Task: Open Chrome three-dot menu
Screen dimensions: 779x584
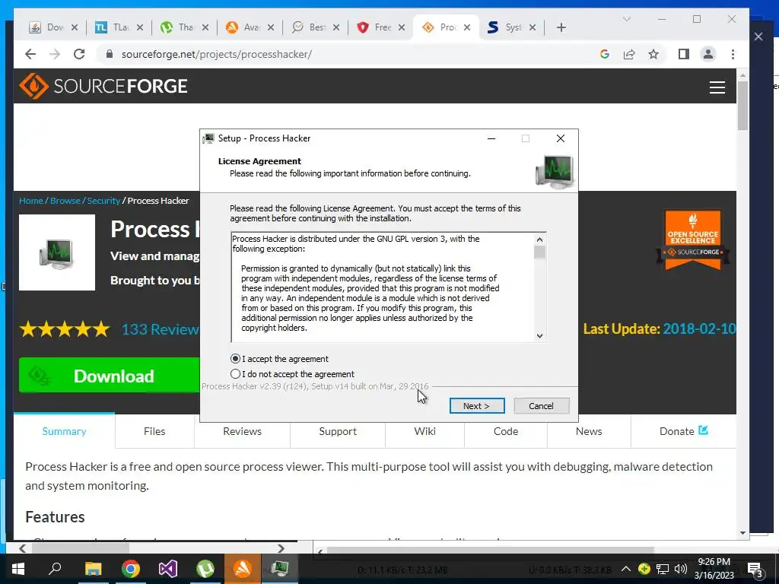Action: tap(733, 54)
